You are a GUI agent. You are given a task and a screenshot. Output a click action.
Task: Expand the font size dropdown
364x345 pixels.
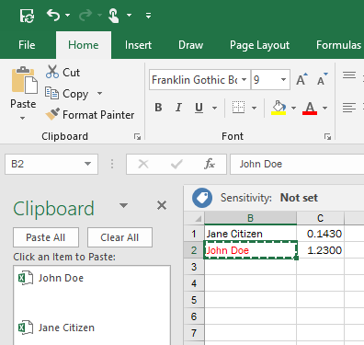[284, 80]
